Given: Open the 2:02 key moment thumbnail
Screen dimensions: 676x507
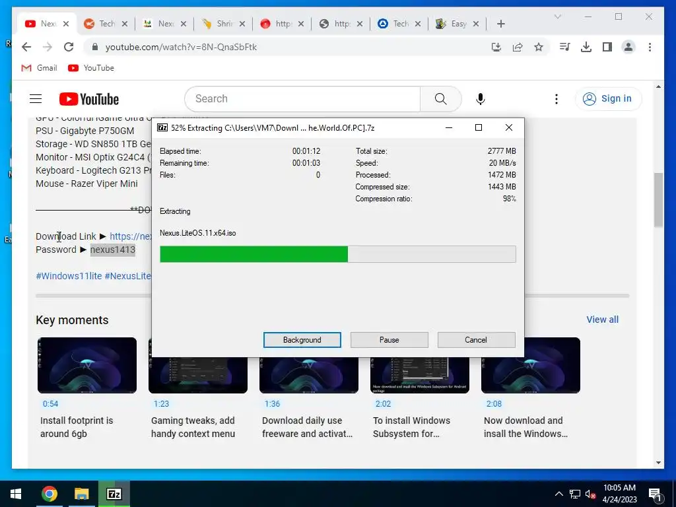Looking at the screenshot, I should (x=419, y=375).
